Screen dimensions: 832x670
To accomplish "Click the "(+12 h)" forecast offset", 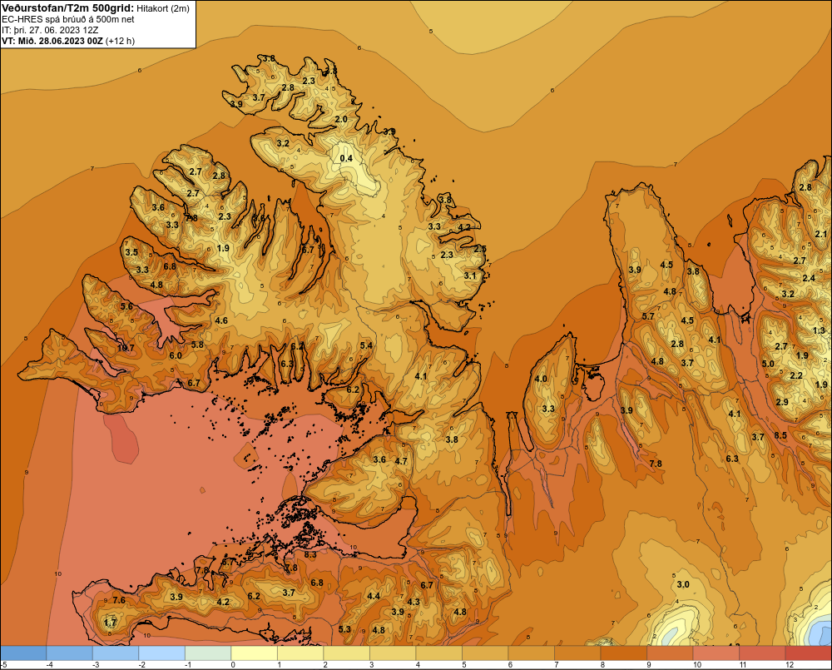I will [121, 41].
